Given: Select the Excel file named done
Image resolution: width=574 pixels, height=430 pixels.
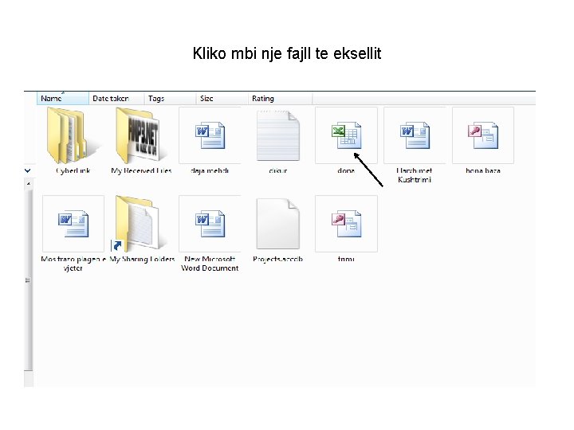Looking at the screenshot, I should click(346, 141).
